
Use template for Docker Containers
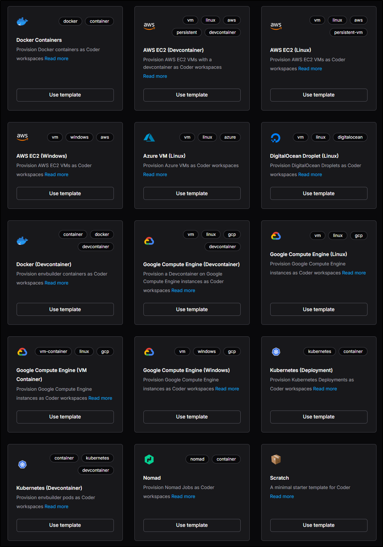pyautogui.click(x=65, y=95)
